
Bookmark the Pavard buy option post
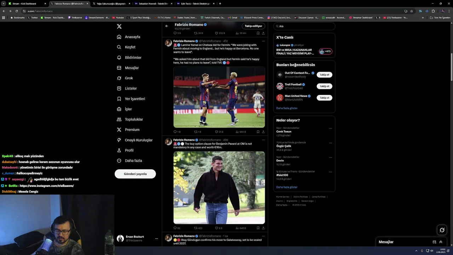(x=258, y=228)
